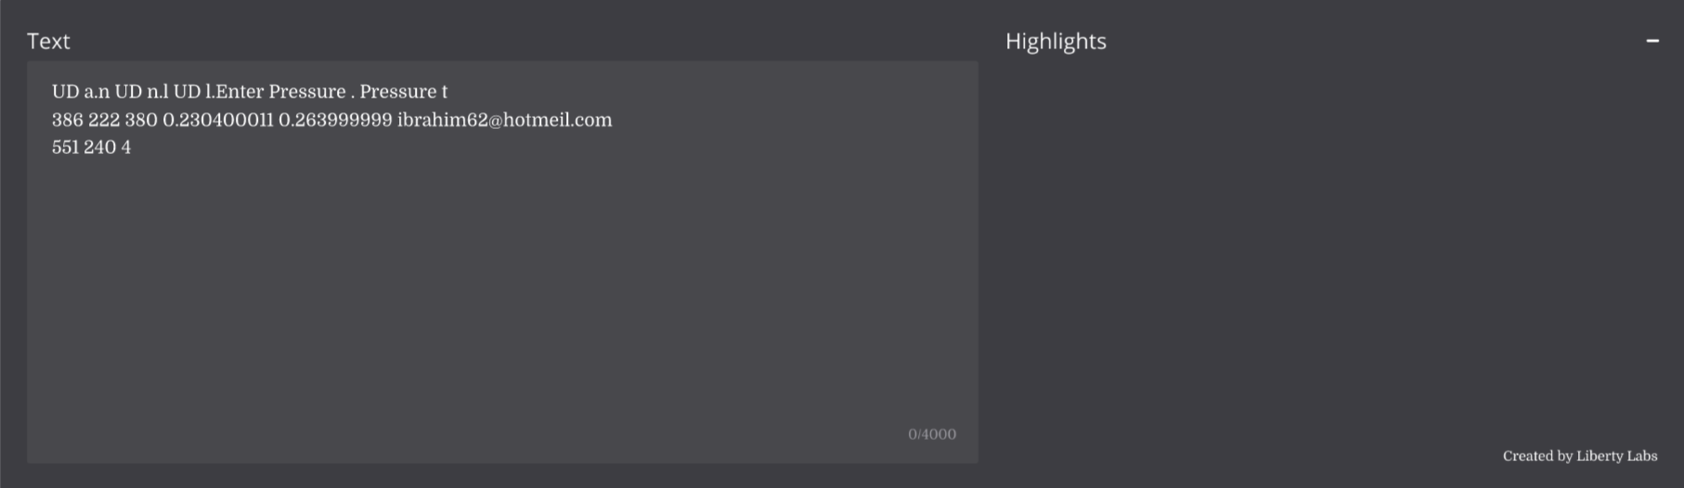
Task: Click the number 240 on the third line
Action: coord(99,148)
